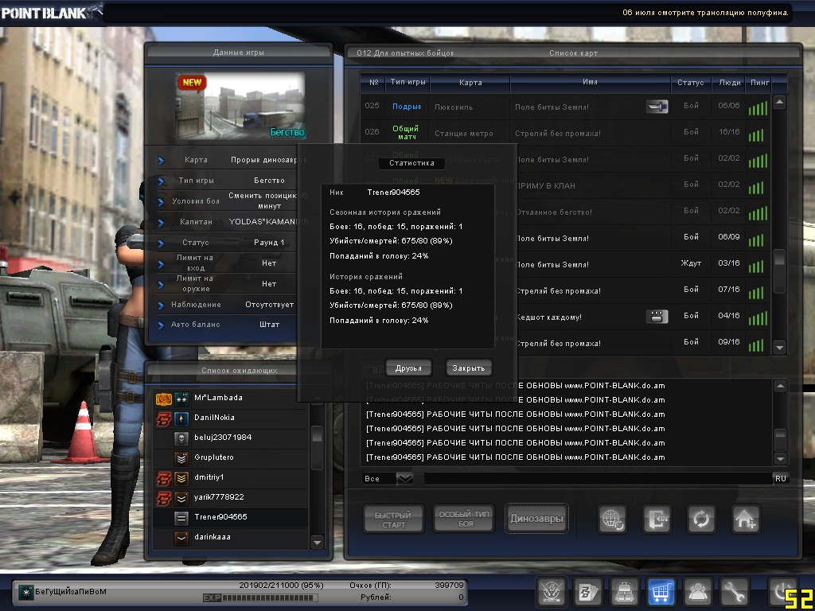Click the room list scroll down arrow

pos(780,347)
